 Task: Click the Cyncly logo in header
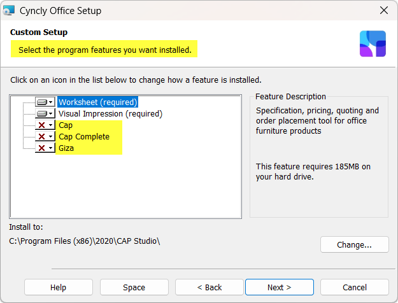point(373,44)
